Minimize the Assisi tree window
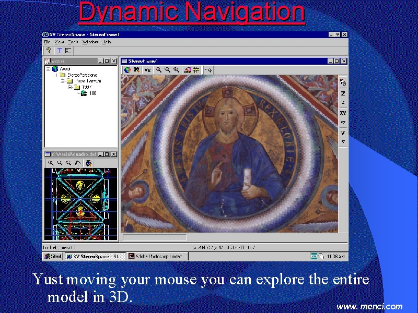This screenshot has width=418, height=313. pos(100,61)
